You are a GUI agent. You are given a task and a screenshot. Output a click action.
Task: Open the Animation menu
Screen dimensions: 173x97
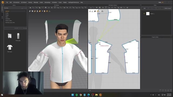tap(54, 2)
